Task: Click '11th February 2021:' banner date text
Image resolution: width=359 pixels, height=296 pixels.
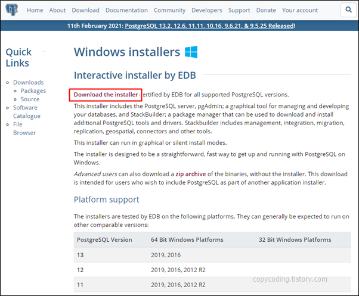Action: click(x=95, y=26)
